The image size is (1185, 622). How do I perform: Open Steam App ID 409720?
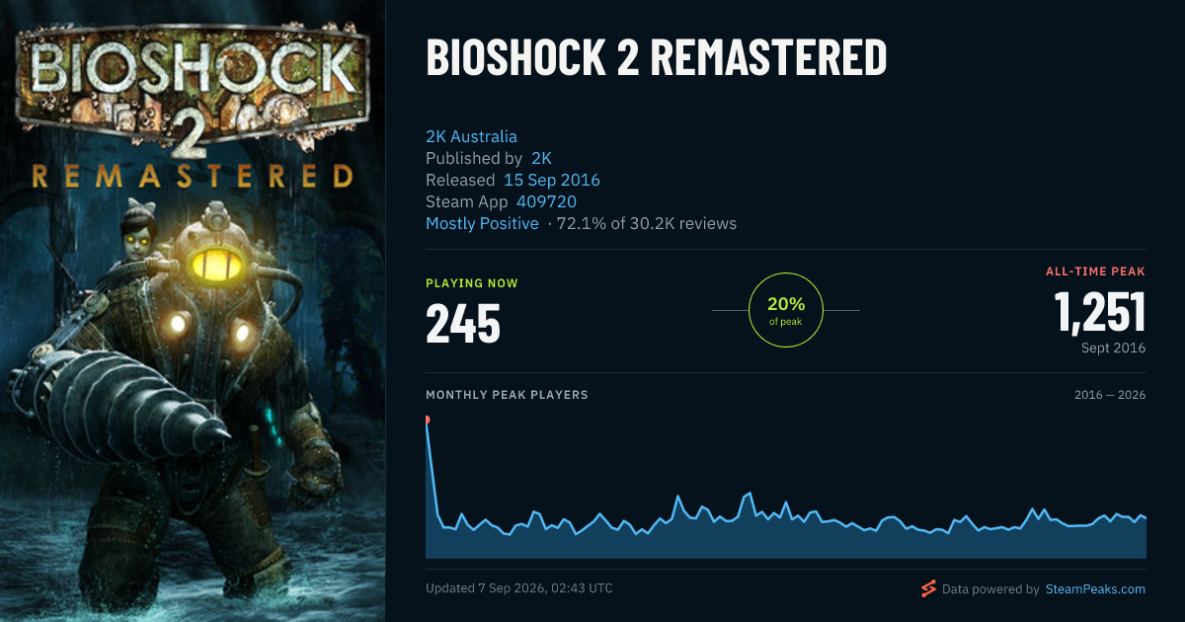pos(546,201)
